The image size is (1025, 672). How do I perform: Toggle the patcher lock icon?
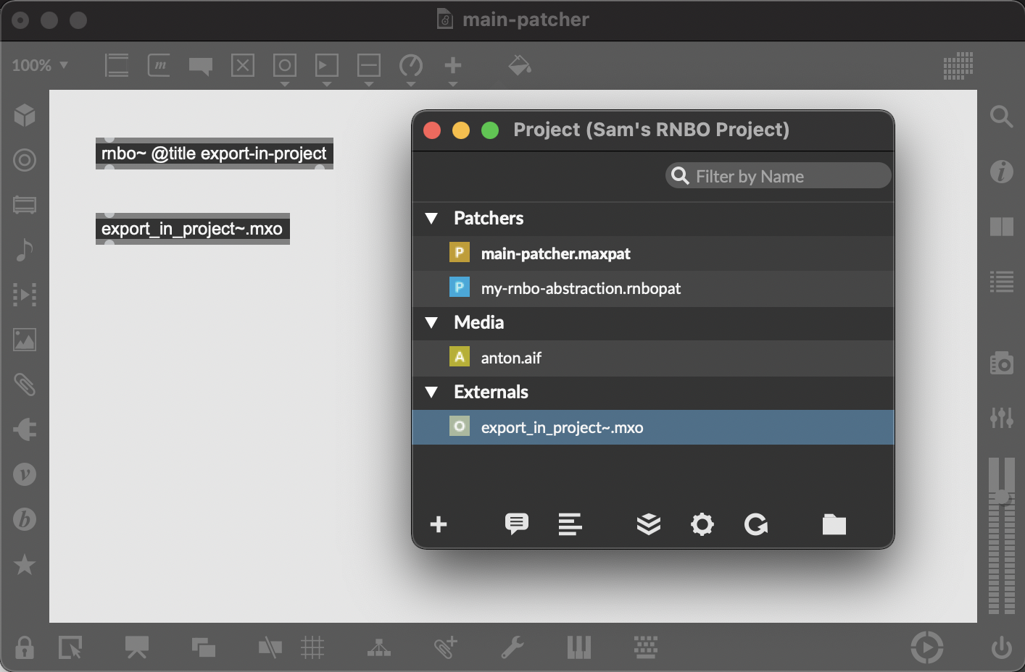tap(25, 647)
